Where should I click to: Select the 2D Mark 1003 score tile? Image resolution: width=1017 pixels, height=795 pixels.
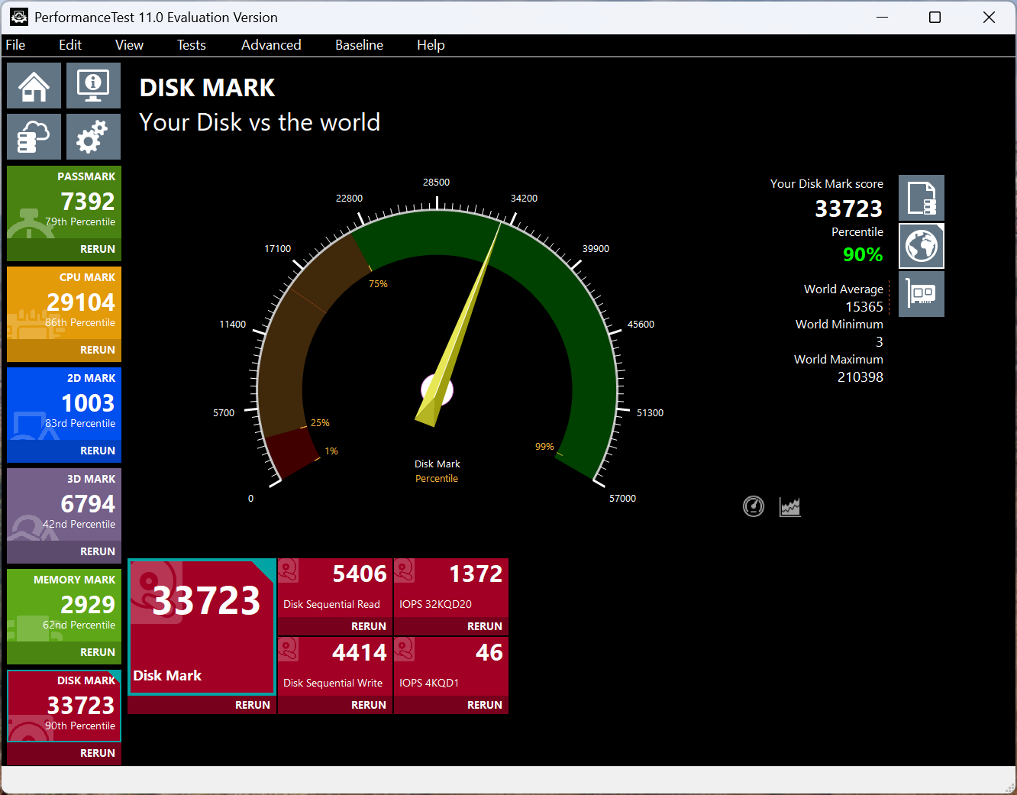coord(64,404)
